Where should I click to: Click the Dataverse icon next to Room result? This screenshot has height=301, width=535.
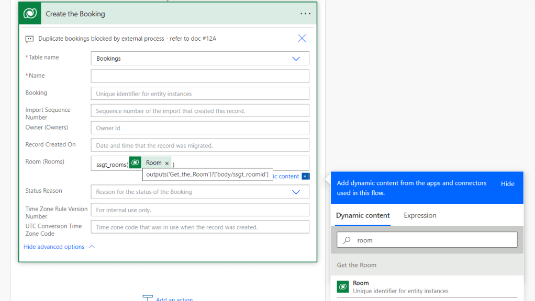pos(343,286)
